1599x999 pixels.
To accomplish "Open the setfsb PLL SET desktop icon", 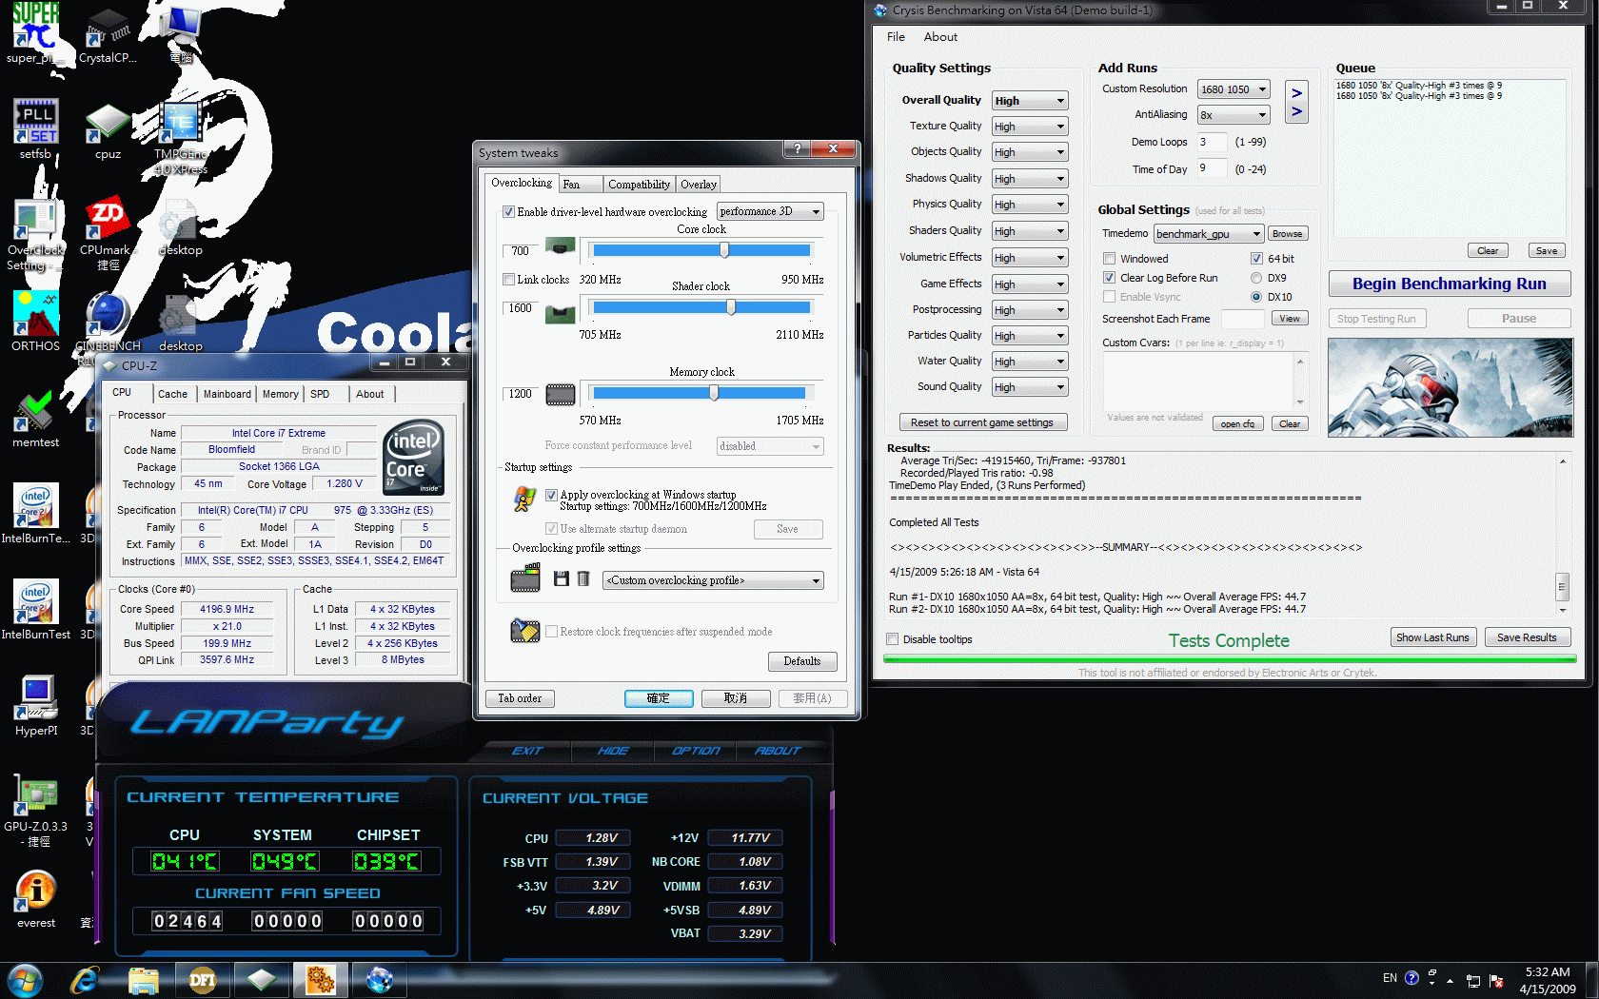I will tap(35, 124).
